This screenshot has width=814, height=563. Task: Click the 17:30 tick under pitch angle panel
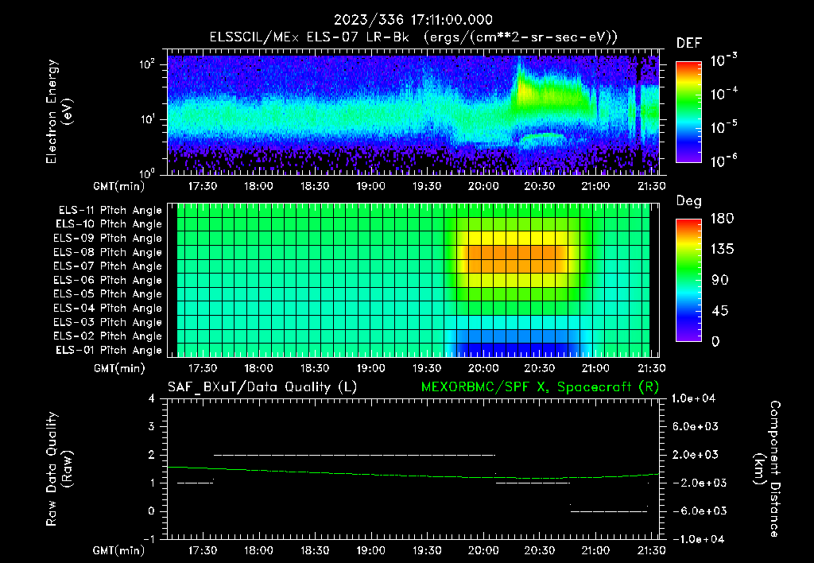coord(203,368)
